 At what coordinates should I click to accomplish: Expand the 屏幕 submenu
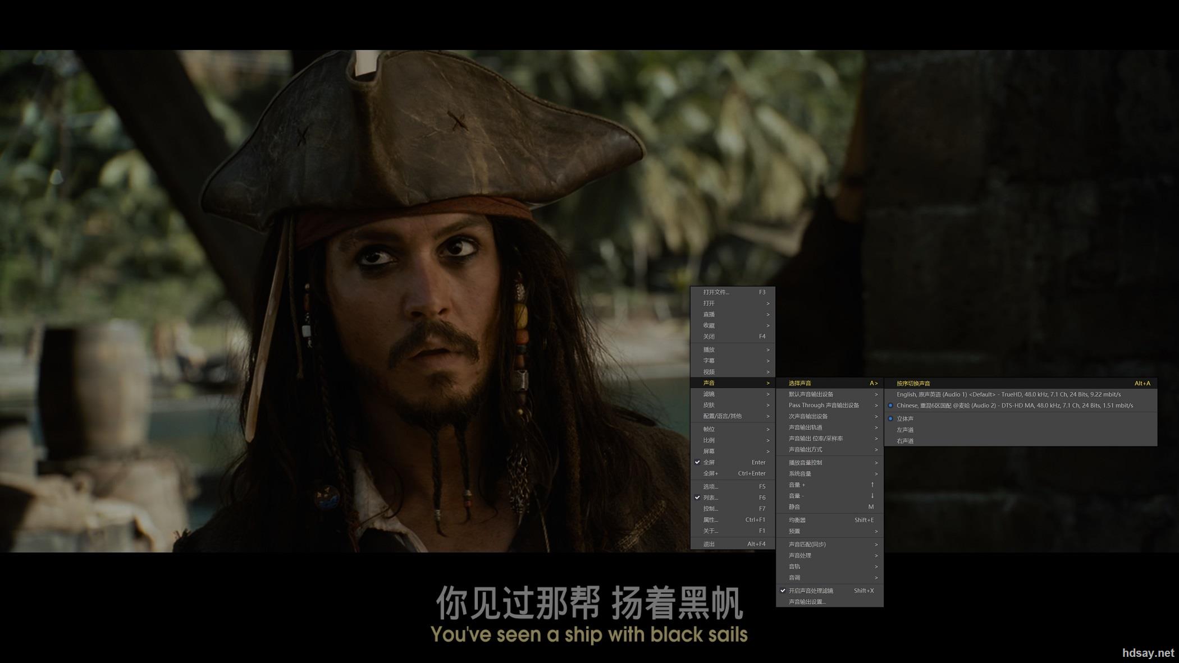733,452
